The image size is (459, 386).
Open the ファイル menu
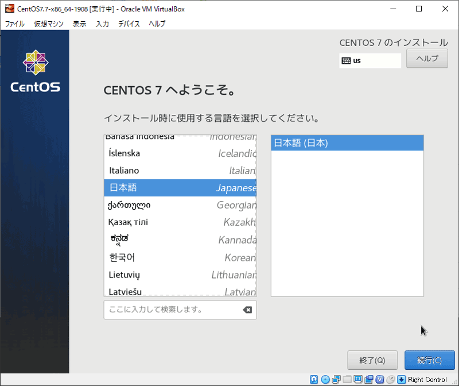click(15, 24)
